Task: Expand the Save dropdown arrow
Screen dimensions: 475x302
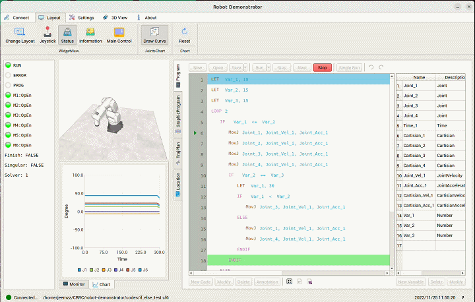Action: tap(245, 67)
